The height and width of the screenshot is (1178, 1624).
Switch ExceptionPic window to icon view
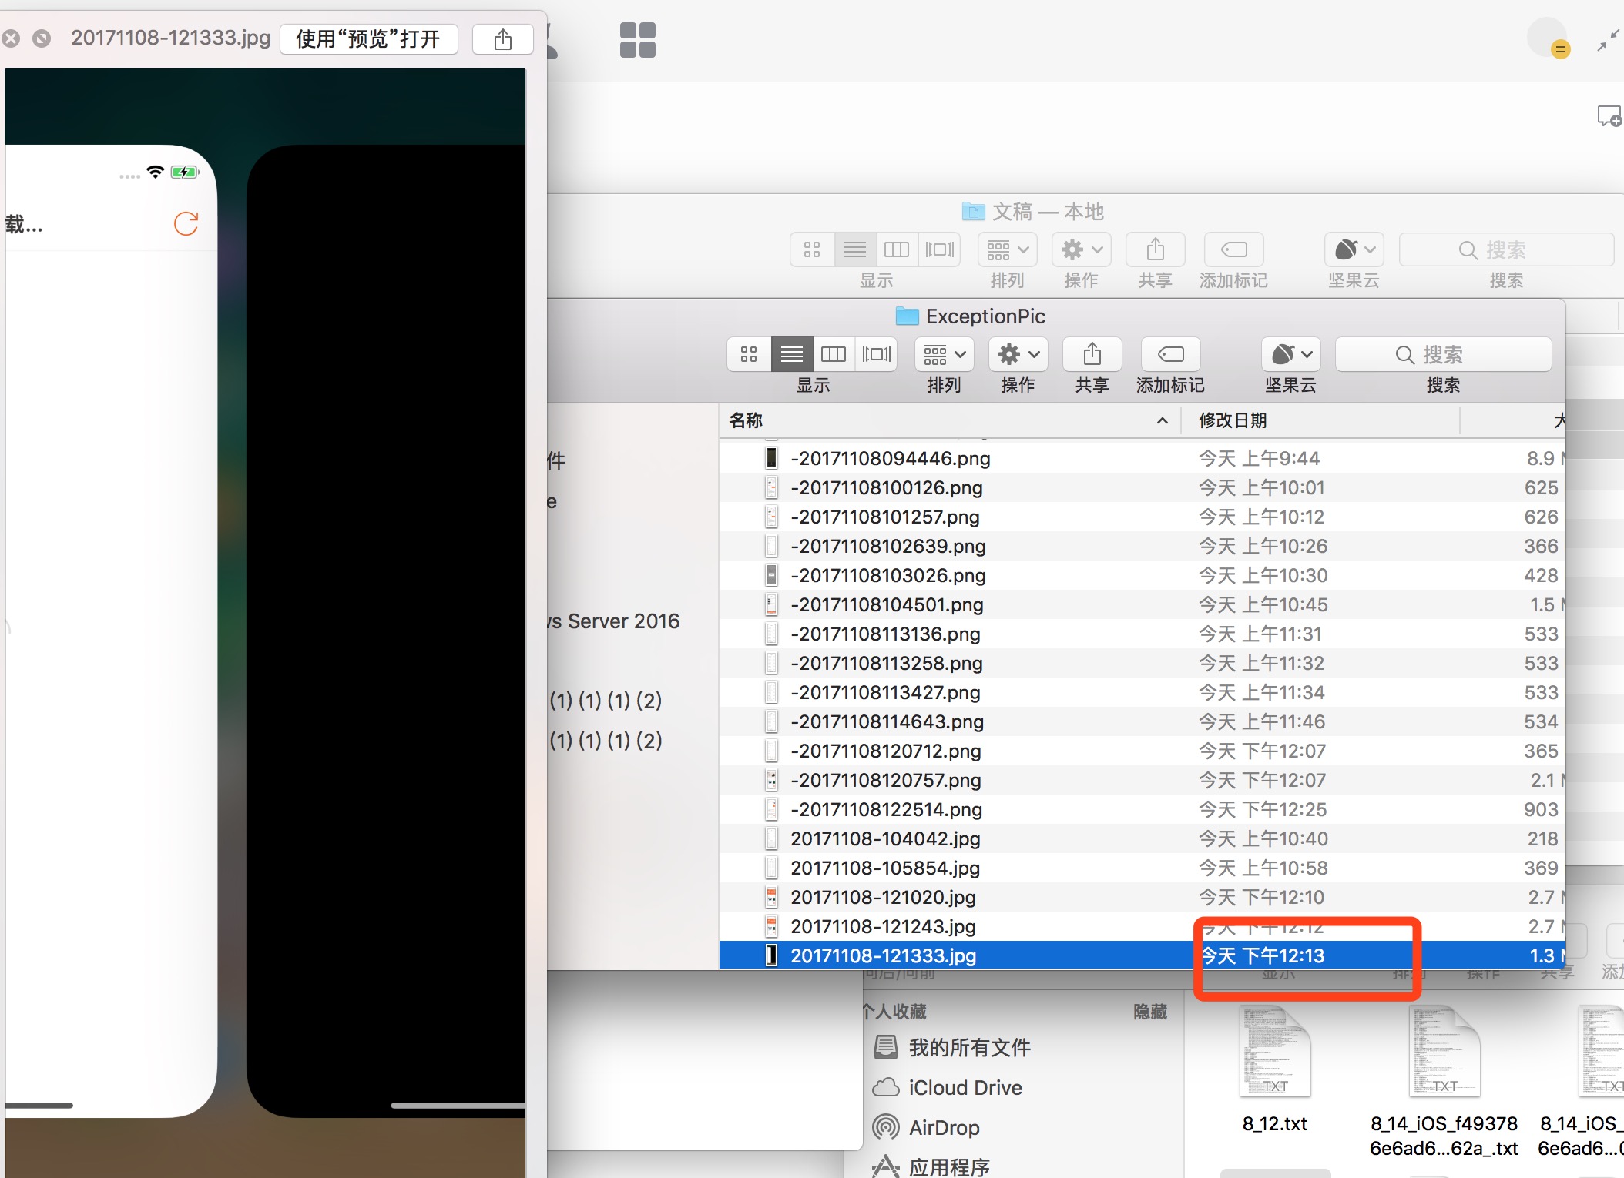(x=749, y=354)
